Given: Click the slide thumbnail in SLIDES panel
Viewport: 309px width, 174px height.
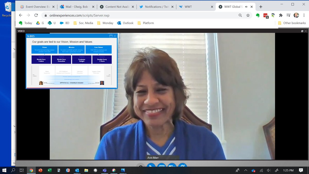Looking at the screenshot, I should tap(72, 63).
